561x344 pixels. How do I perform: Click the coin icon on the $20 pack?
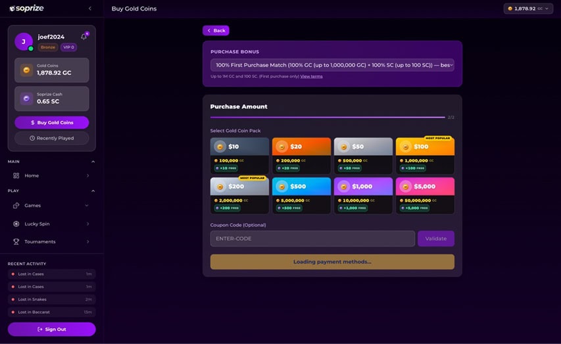point(282,147)
